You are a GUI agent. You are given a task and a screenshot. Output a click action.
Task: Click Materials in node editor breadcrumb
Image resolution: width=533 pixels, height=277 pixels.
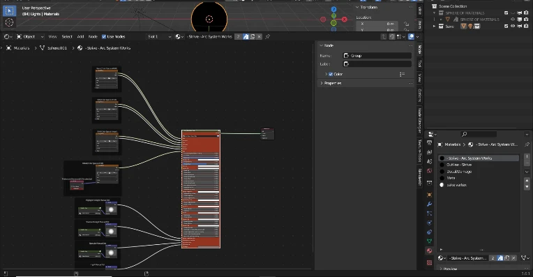[22, 48]
